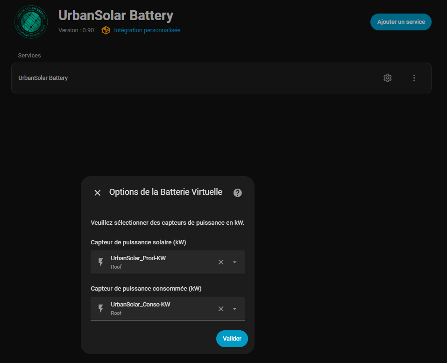Click the UrbanSolar Energy logo
Screen dimensions: 447x363
[31, 22]
